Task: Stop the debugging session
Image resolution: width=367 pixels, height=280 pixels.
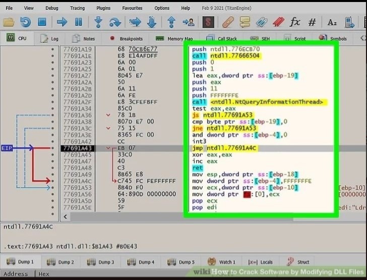Action: (x=42, y=22)
